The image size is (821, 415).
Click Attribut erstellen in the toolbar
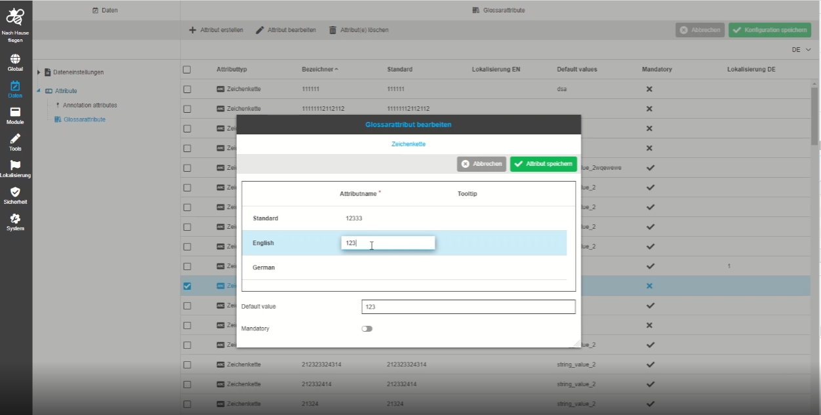216,30
